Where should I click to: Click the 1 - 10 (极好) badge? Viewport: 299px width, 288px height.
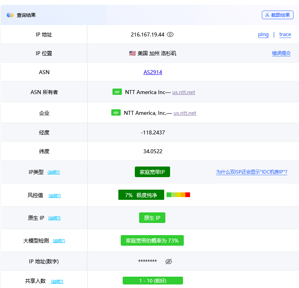coord(153,281)
